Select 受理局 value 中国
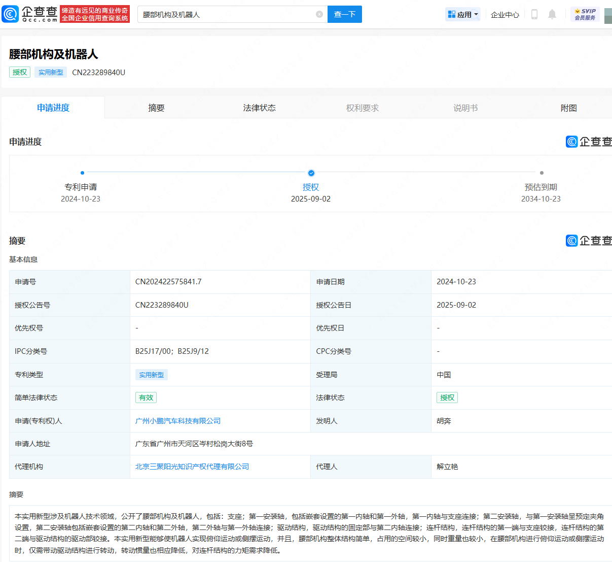The image size is (612, 562). click(444, 375)
